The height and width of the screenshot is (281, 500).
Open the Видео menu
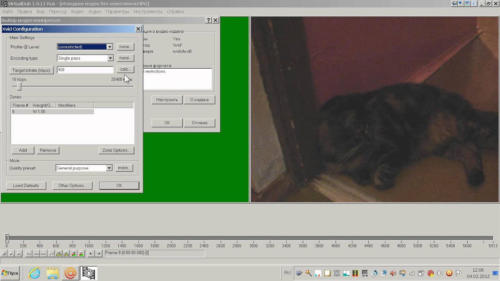coord(77,12)
